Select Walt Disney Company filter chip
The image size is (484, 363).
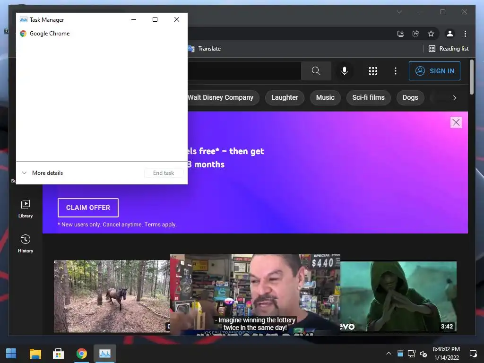click(224, 97)
